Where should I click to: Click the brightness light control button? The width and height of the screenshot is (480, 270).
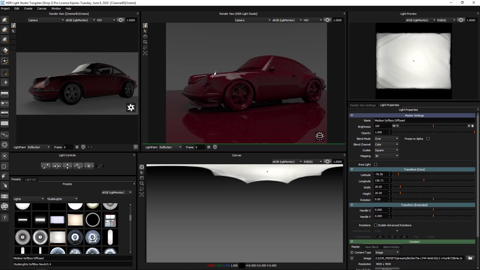89,166
